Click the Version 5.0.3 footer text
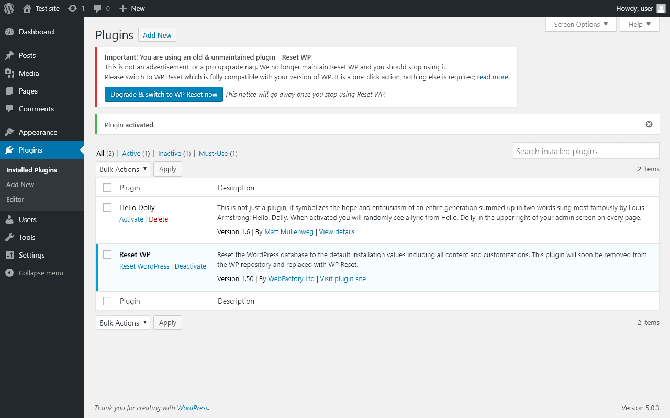670x418 pixels. pos(640,408)
